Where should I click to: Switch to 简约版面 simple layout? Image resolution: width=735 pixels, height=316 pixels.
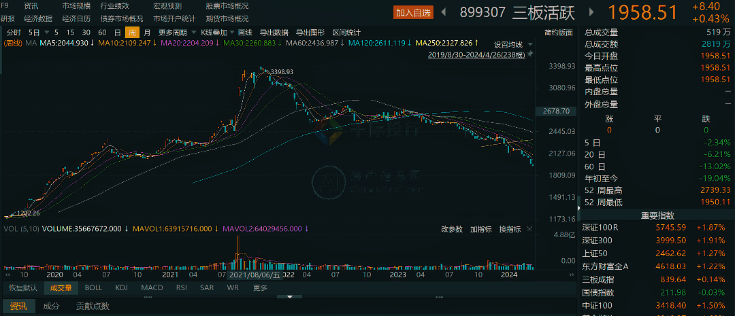[559, 33]
